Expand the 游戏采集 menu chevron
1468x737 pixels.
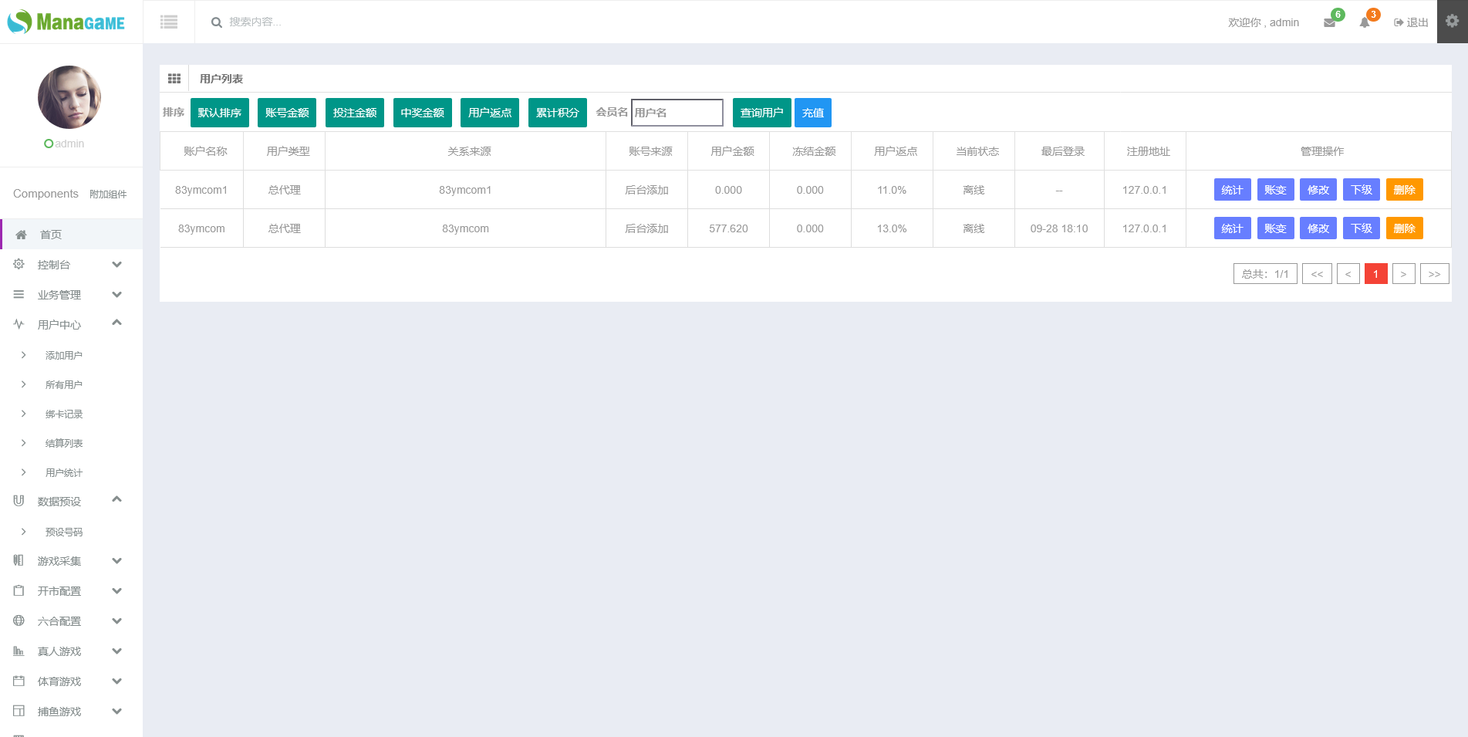point(117,561)
